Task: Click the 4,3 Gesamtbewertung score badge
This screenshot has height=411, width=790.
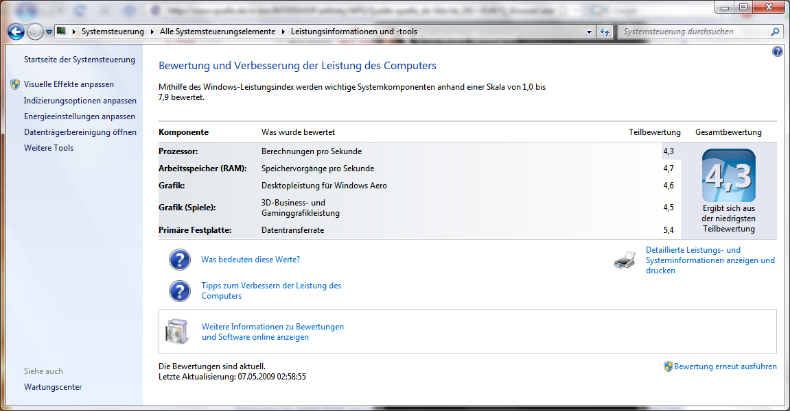Action: tap(728, 175)
